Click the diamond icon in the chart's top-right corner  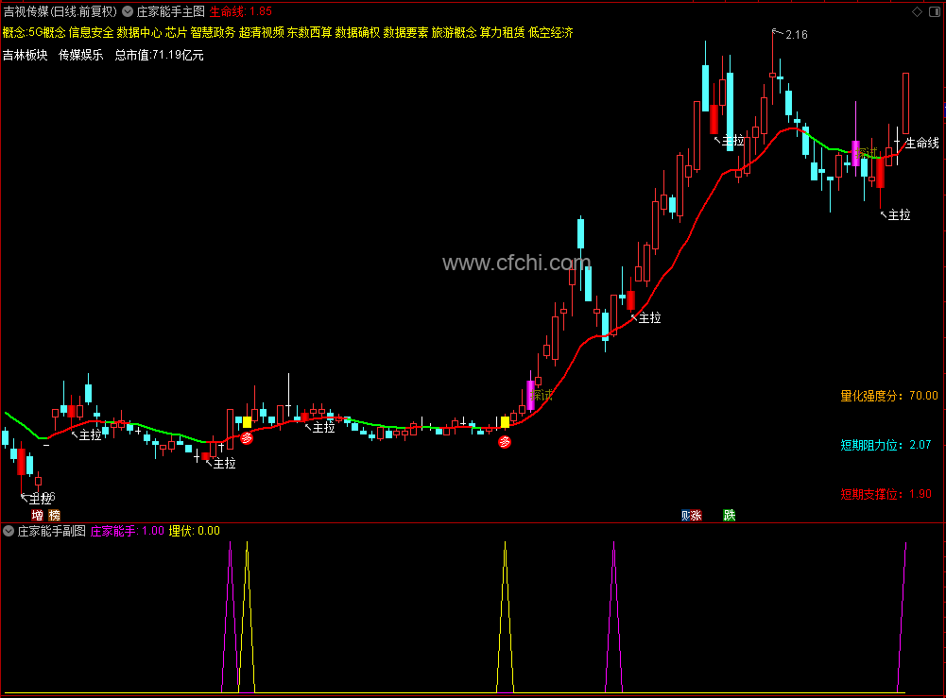point(917,11)
